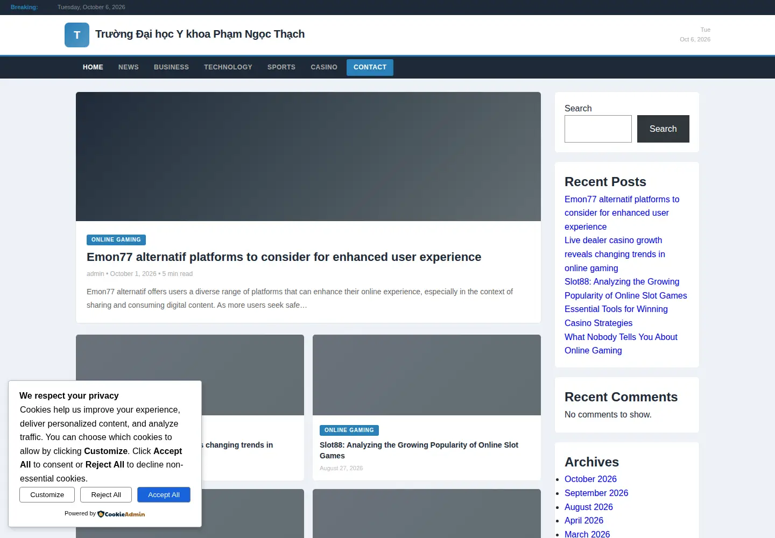The height and width of the screenshot is (538, 775).
Task: Open the CASINO menu item
Action: coord(324,67)
